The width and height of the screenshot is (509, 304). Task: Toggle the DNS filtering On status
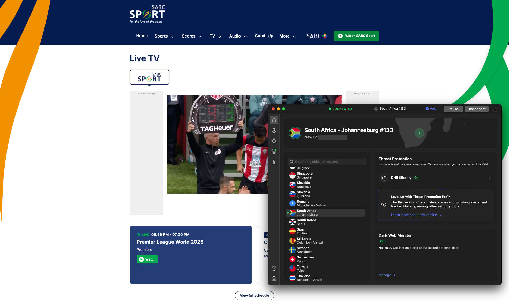point(416,178)
